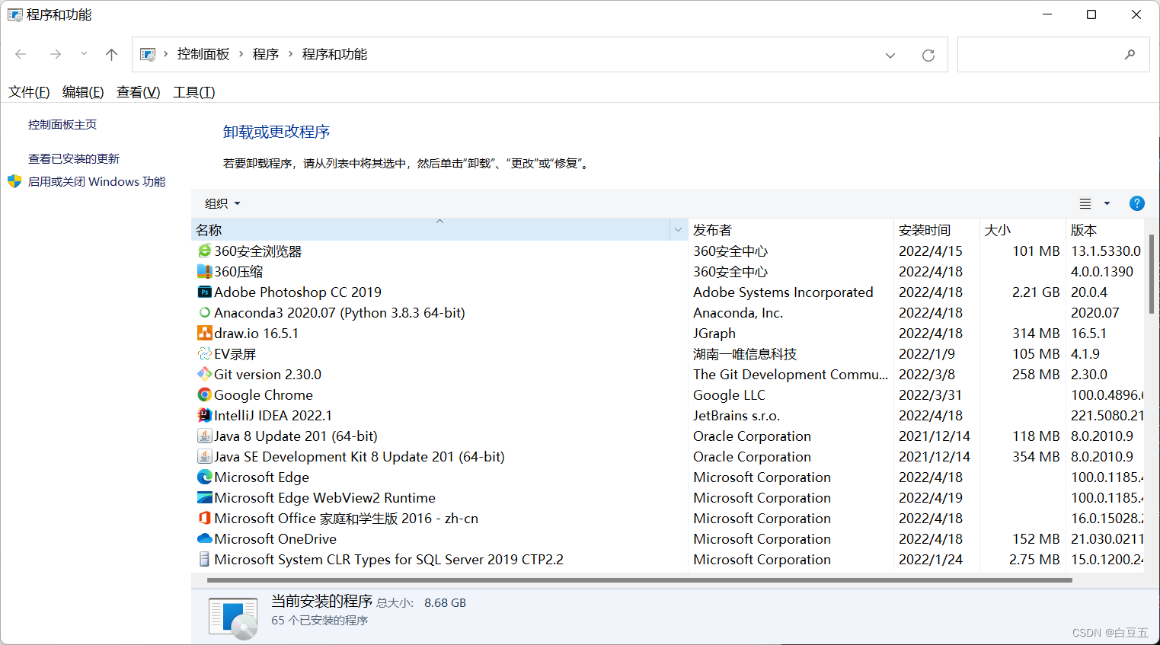Image resolution: width=1160 pixels, height=645 pixels.
Task: Sort by the 版本 column header
Action: [x=1104, y=230]
